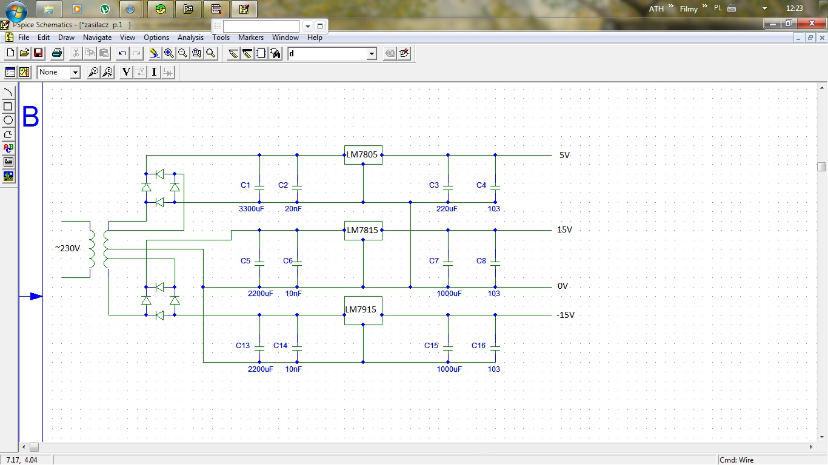
Task: Select the Draw Arc tool
Action: 8,93
